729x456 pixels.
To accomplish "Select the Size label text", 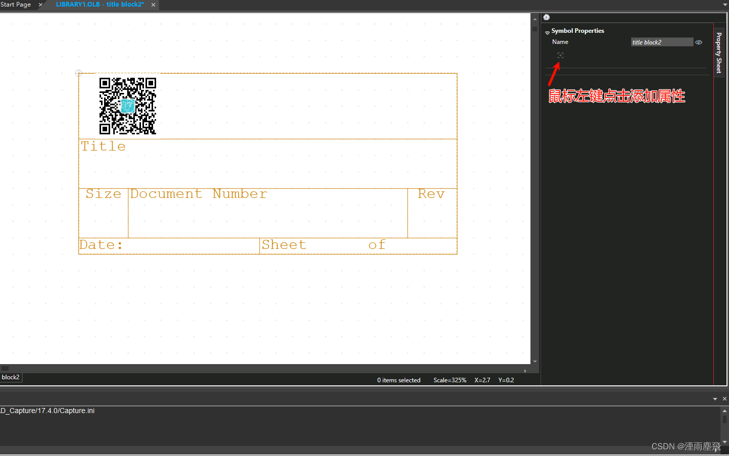I will coord(104,194).
